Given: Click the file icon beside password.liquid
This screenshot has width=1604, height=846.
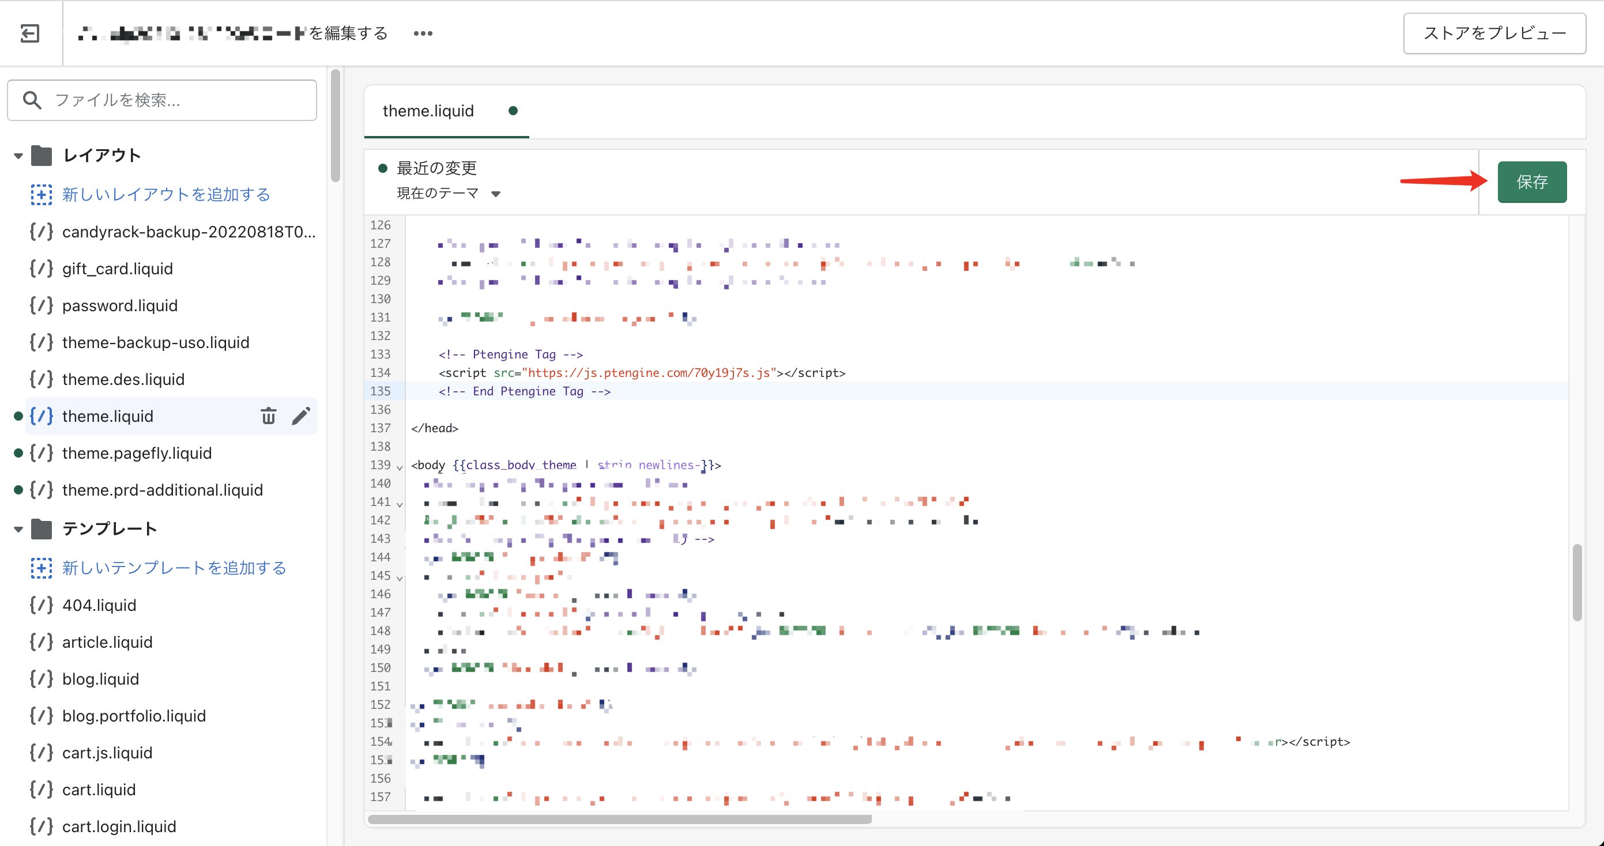Looking at the screenshot, I should point(42,305).
